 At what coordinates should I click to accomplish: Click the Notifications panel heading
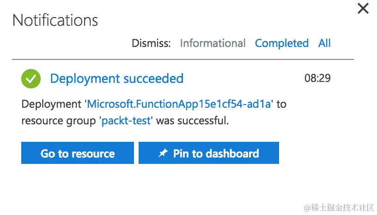click(x=55, y=20)
